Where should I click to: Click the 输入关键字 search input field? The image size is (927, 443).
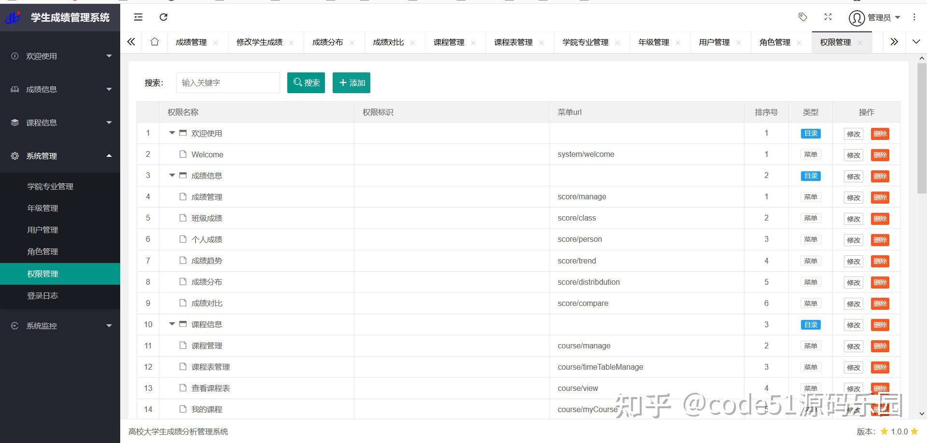[x=228, y=83]
